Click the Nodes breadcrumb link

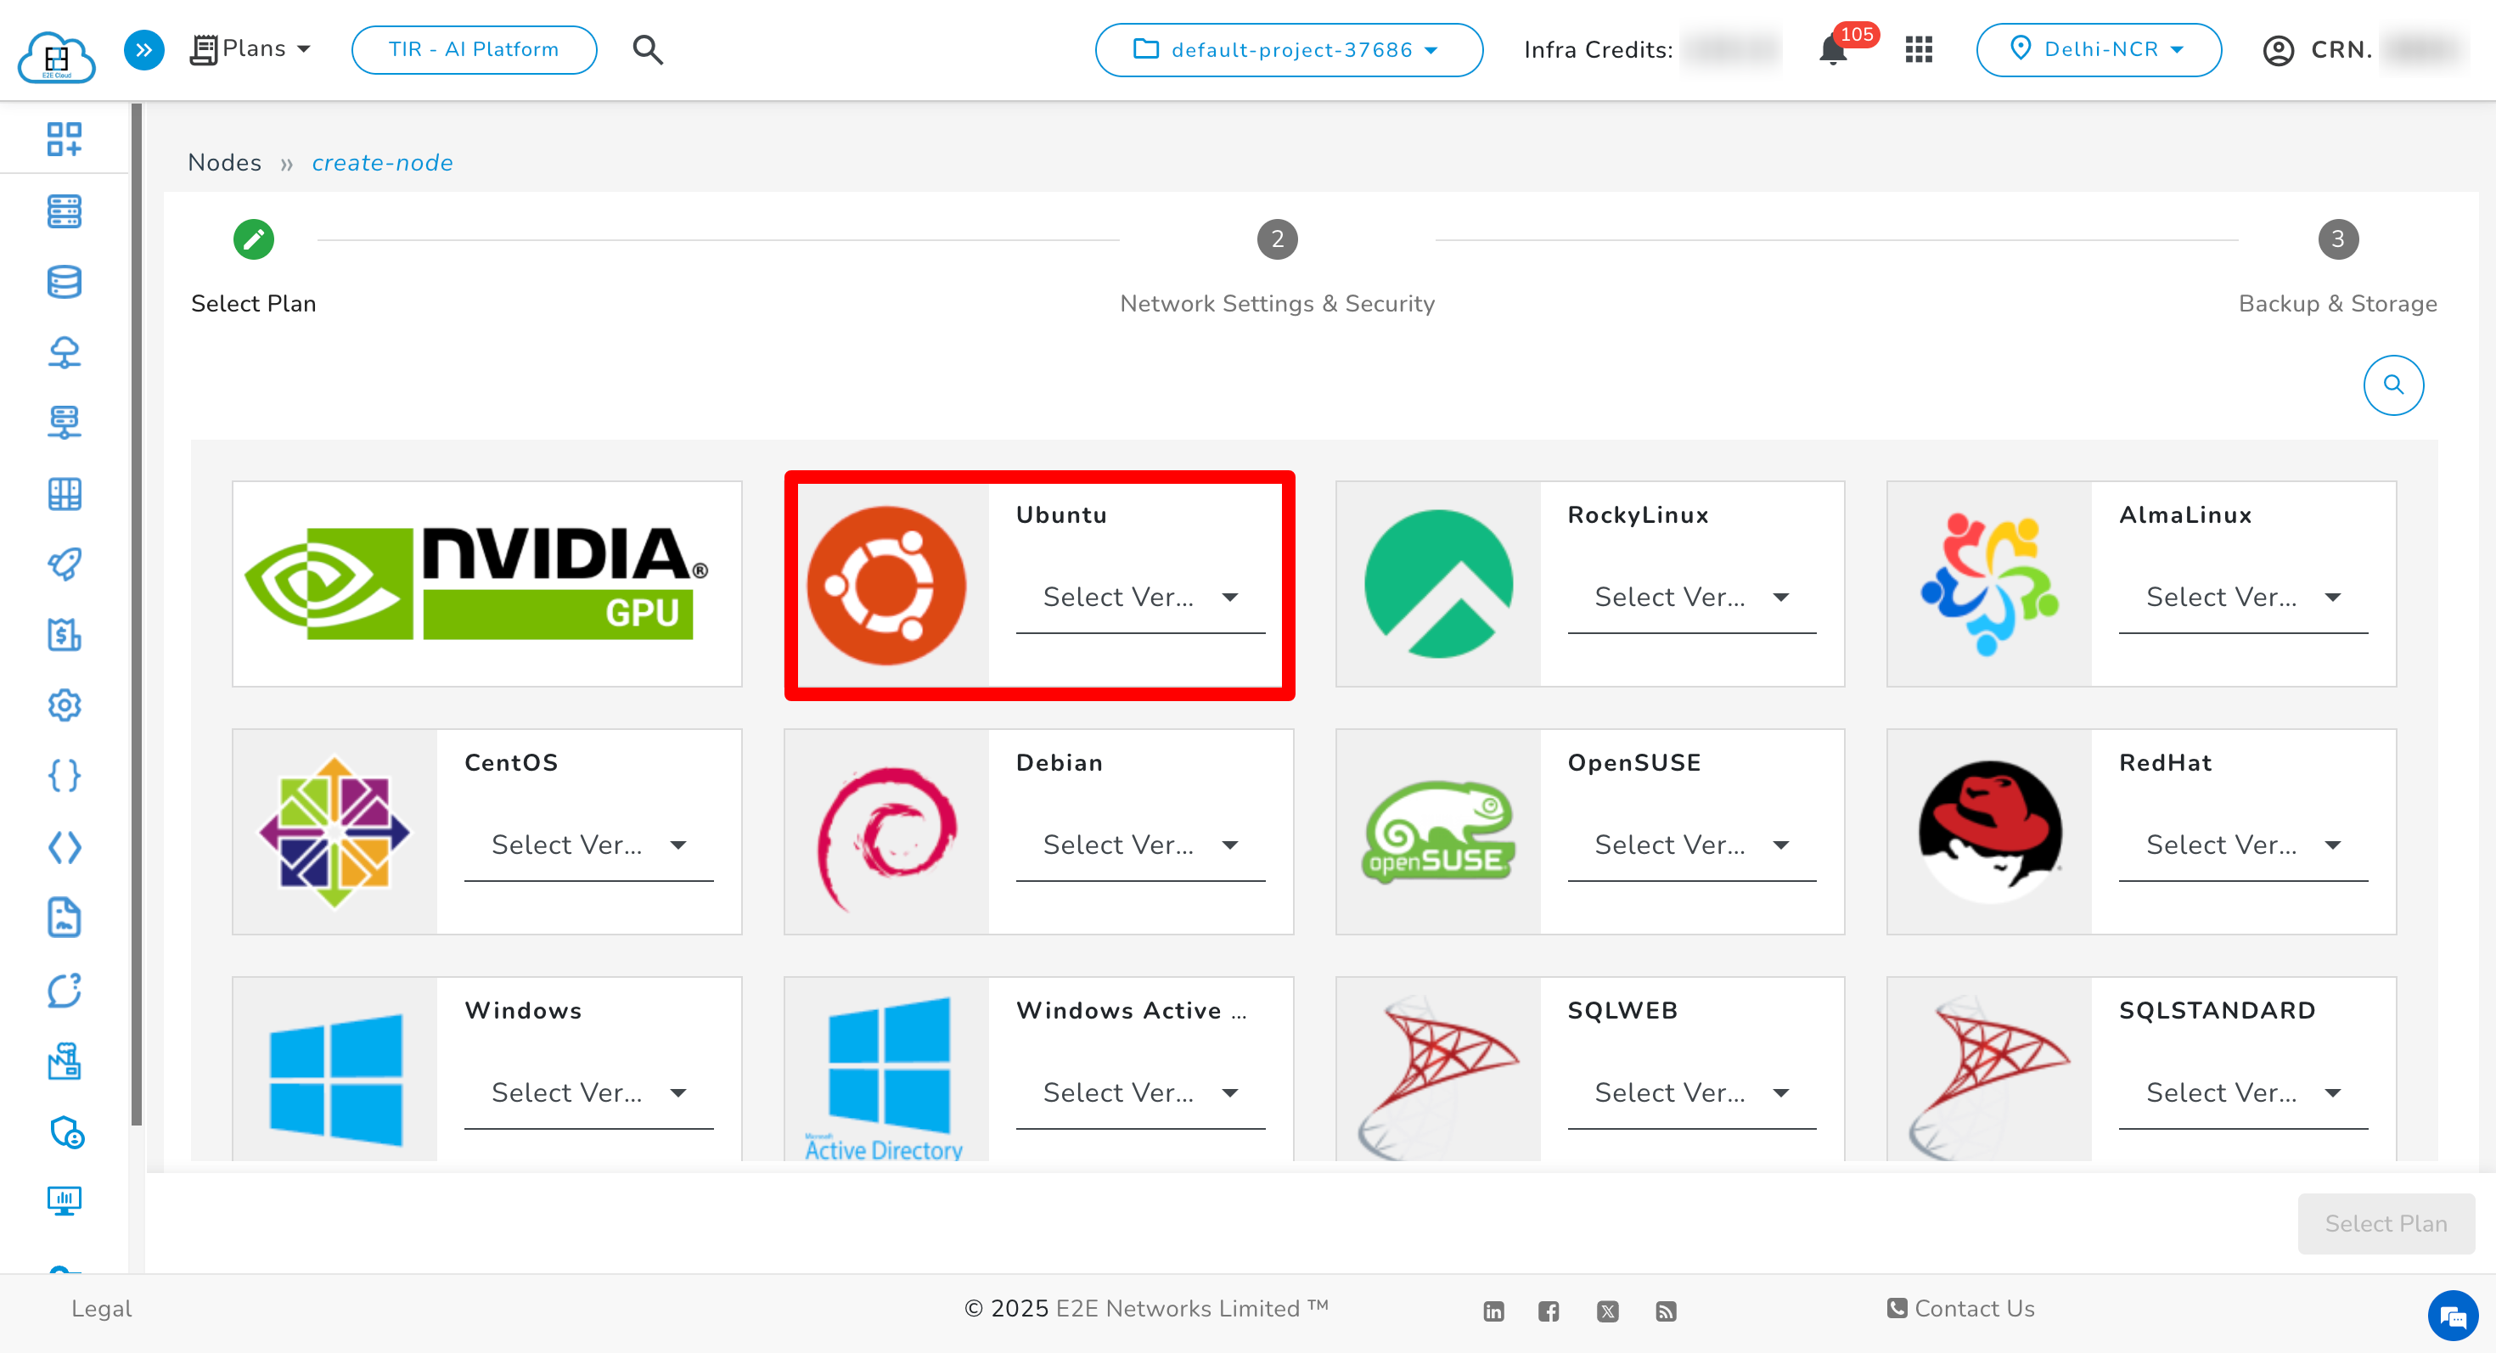pyautogui.click(x=224, y=163)
